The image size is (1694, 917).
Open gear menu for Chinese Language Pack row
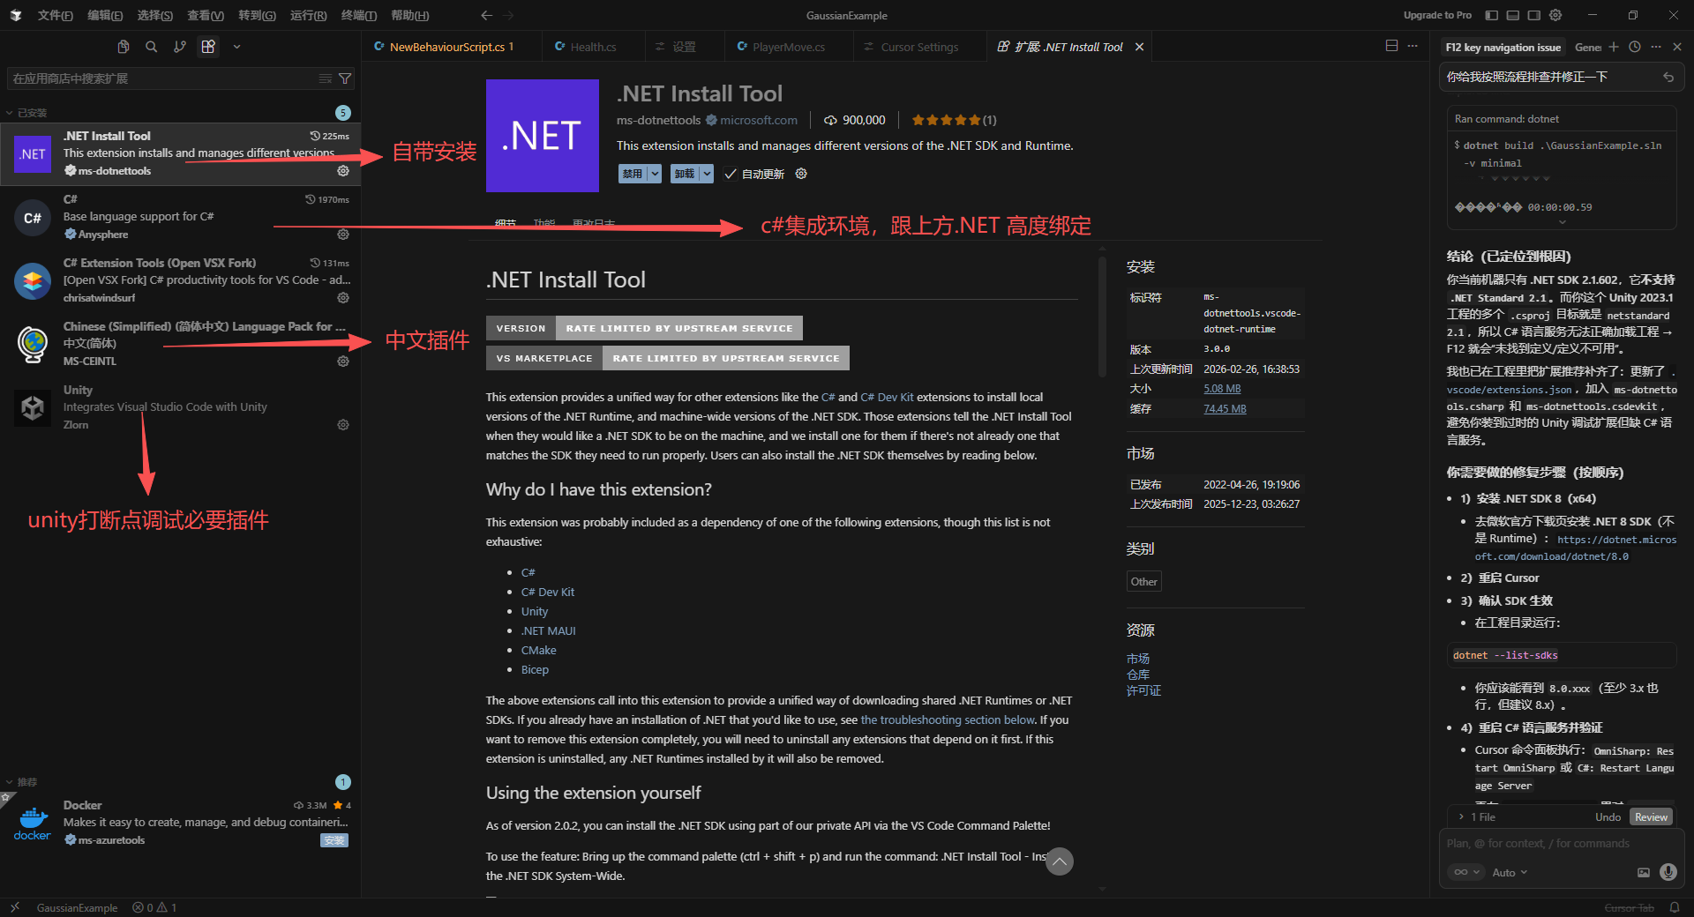click(x=343, y=362)
